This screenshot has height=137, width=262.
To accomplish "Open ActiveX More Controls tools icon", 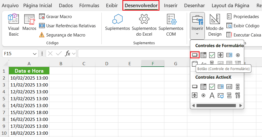I will (238, 95).
